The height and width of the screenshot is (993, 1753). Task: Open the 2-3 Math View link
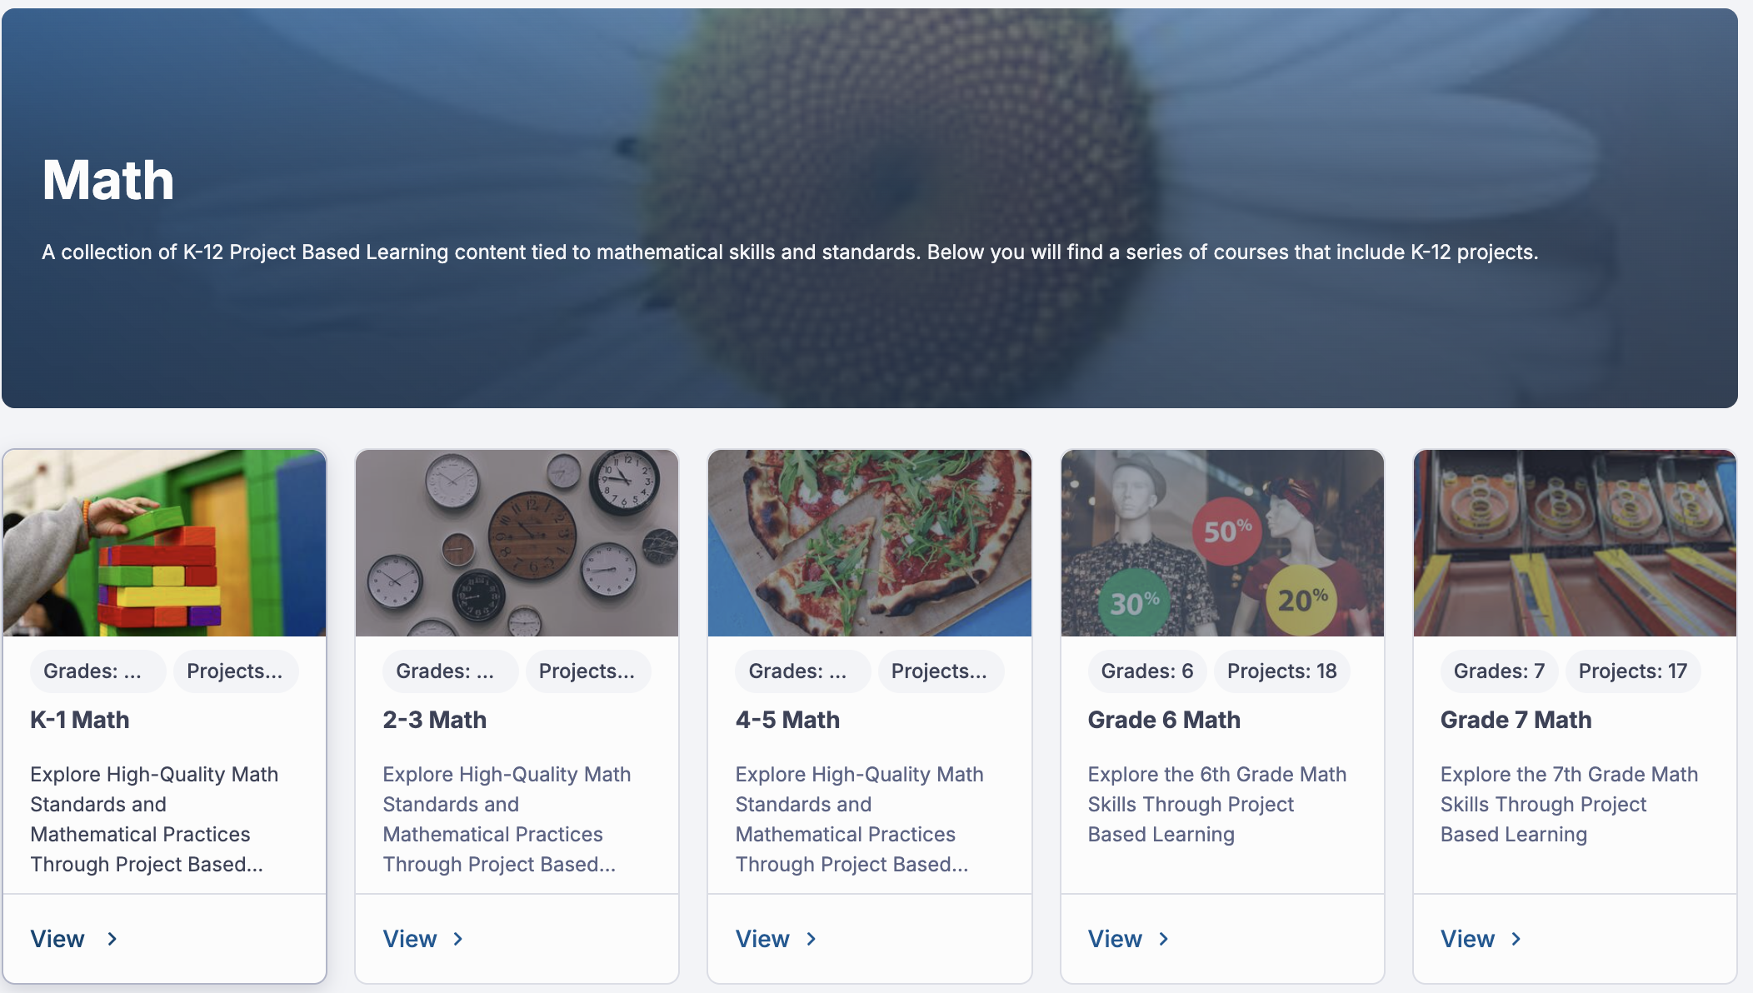click(410, 939)
